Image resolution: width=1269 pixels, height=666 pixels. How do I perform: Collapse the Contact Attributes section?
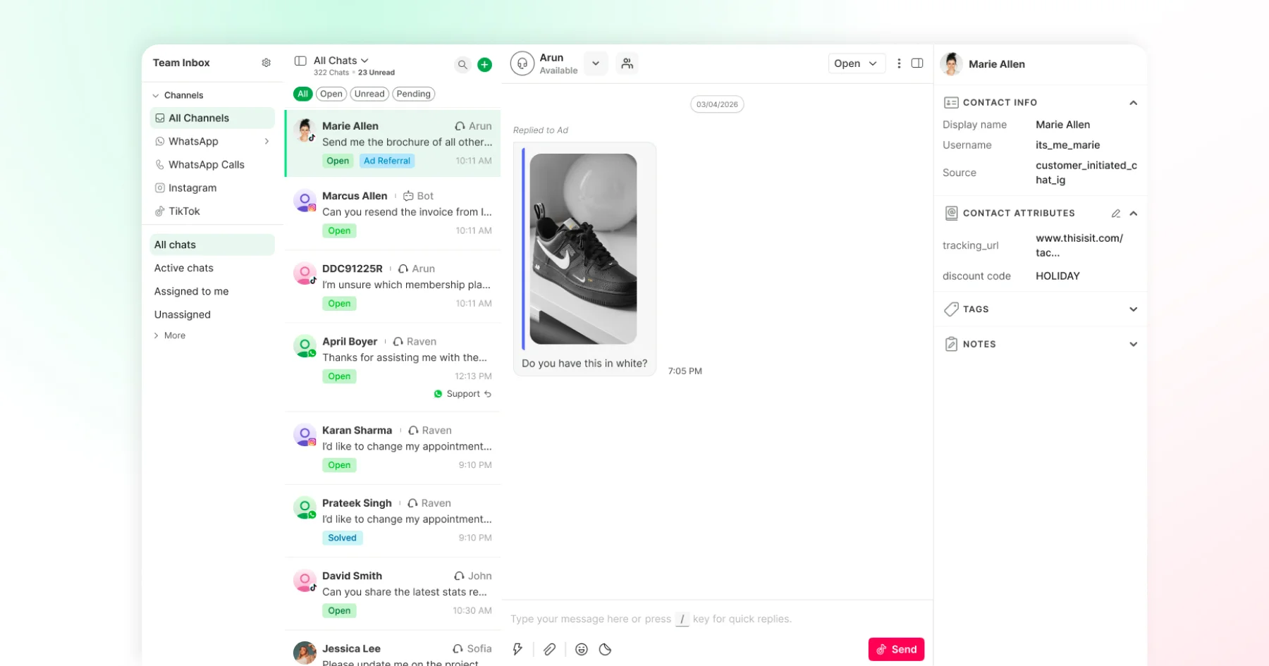coord(1133,214)
